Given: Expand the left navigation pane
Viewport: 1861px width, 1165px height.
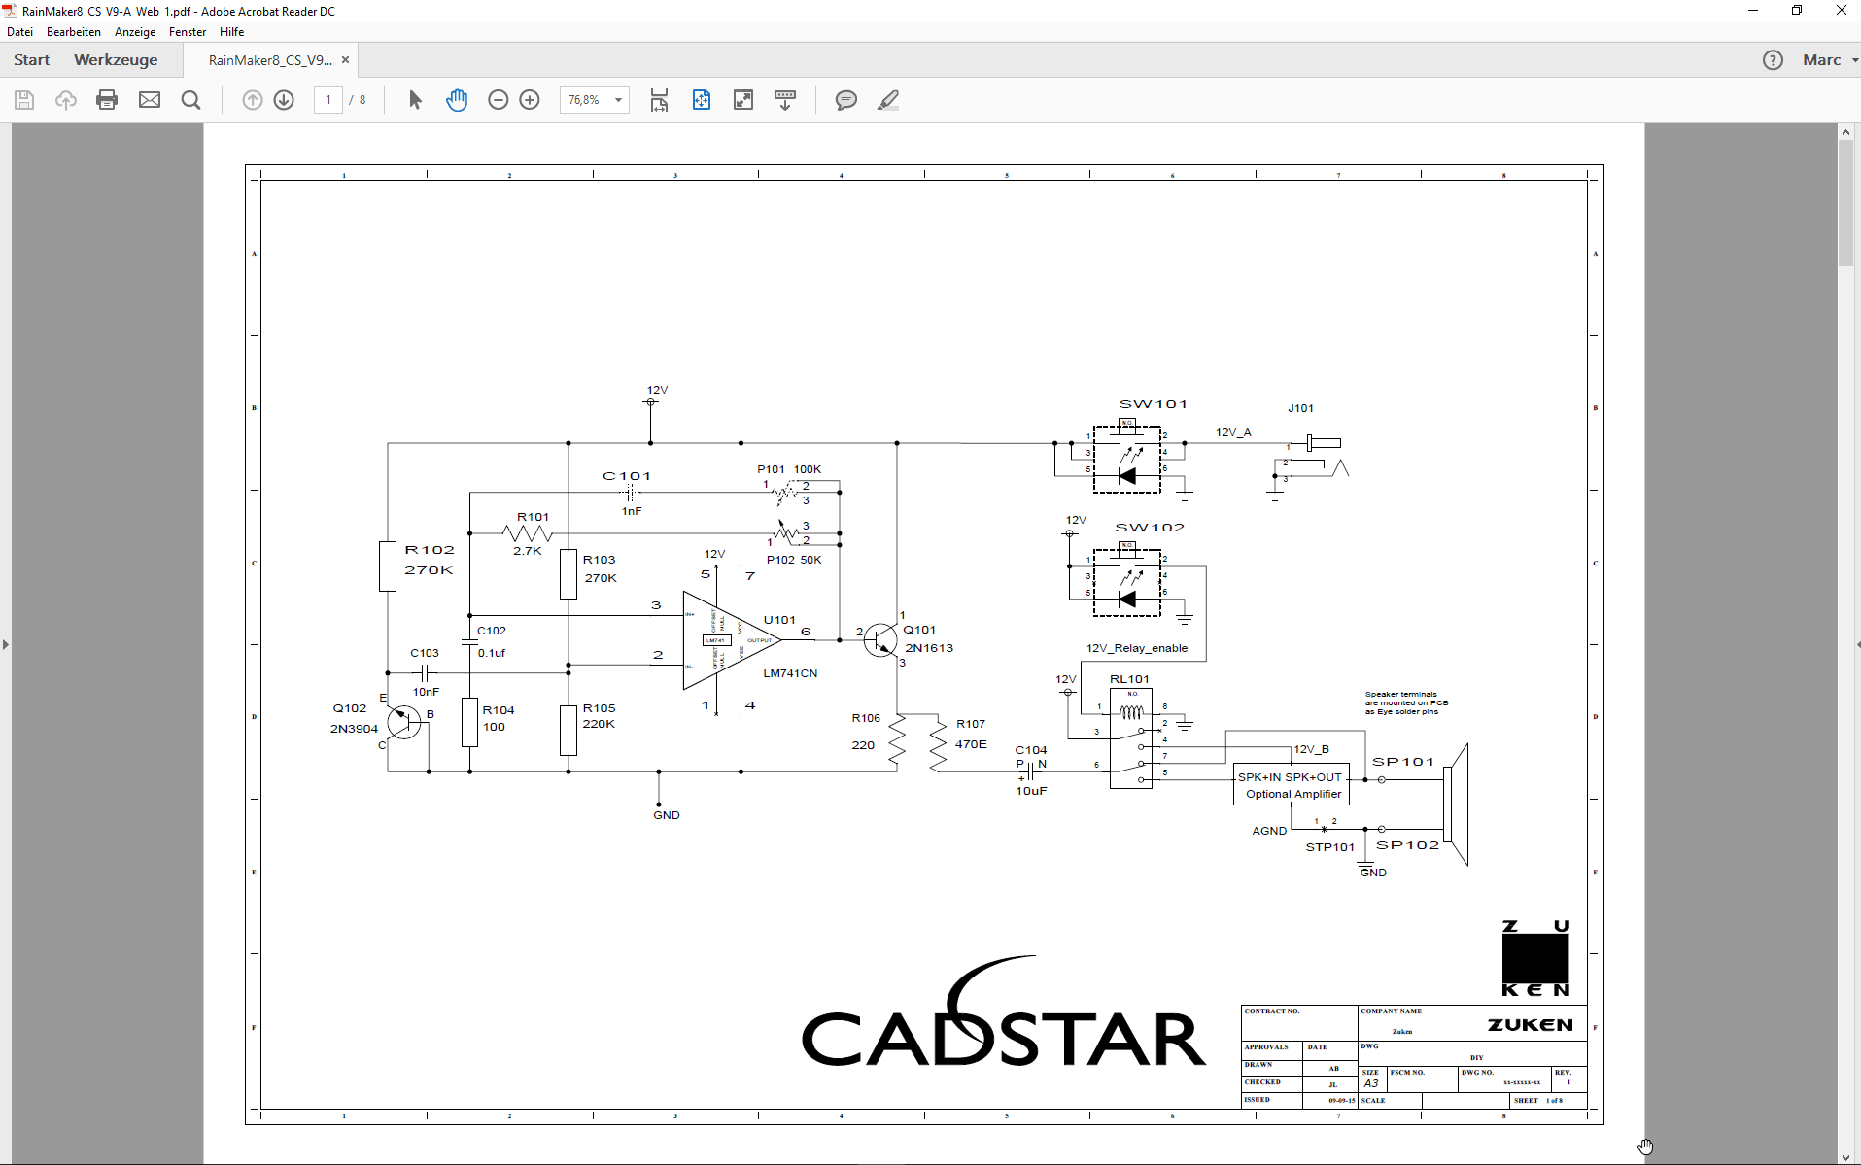Looking at the screenshot, I should [6, 644].
